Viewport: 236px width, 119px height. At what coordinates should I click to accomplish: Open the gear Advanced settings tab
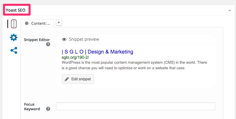14,38
